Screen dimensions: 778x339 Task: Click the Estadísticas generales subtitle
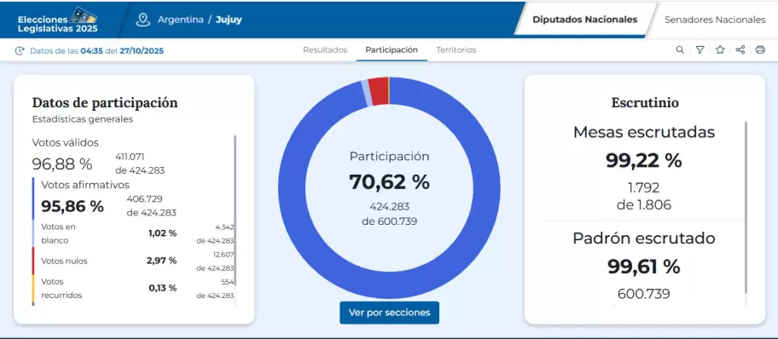coord(83,119)
